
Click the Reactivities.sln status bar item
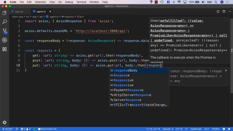tap(47, 129)
